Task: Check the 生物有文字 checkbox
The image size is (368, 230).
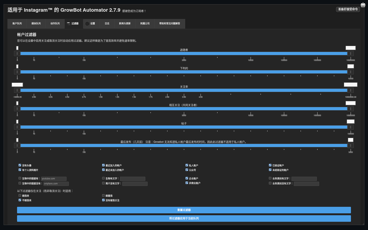Action: (x=103, y=178)
